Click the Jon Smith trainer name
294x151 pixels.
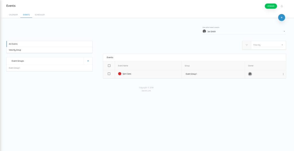[x=212, y=32]
